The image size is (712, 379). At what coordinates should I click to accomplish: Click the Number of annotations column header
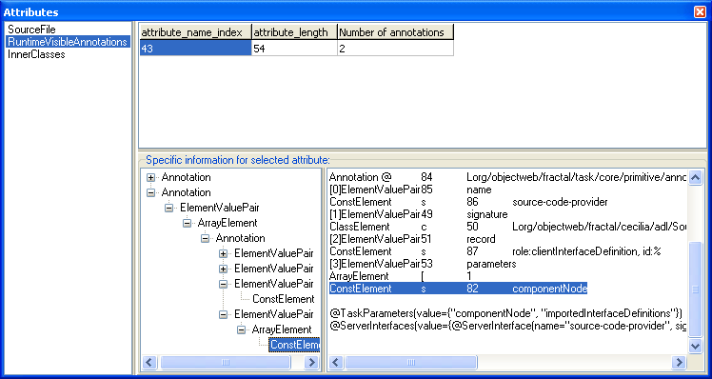[x=395, y=32]
